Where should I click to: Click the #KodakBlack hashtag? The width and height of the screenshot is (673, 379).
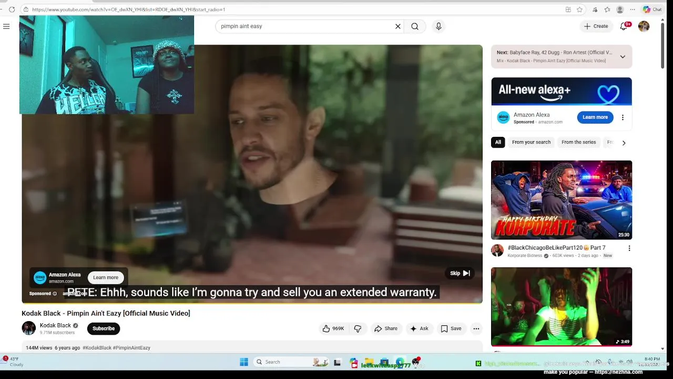[97, 348]
